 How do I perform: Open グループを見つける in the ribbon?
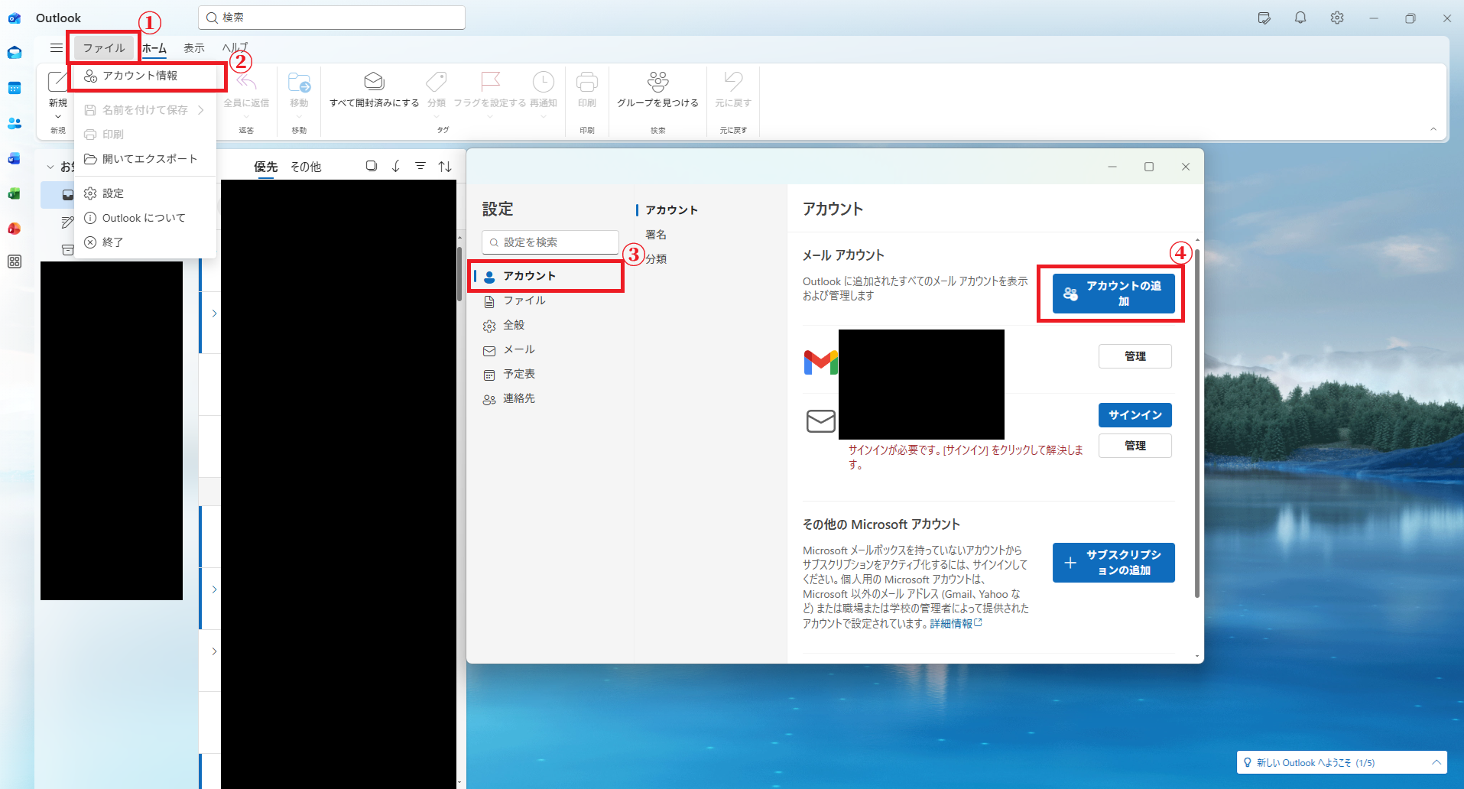point(657,92)
